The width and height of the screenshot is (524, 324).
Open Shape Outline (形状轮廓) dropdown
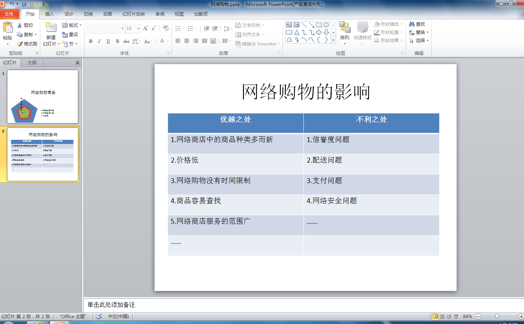tap(388, 32)
